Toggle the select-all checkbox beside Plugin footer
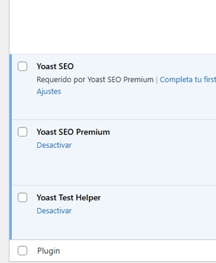 tap(22, 251)
